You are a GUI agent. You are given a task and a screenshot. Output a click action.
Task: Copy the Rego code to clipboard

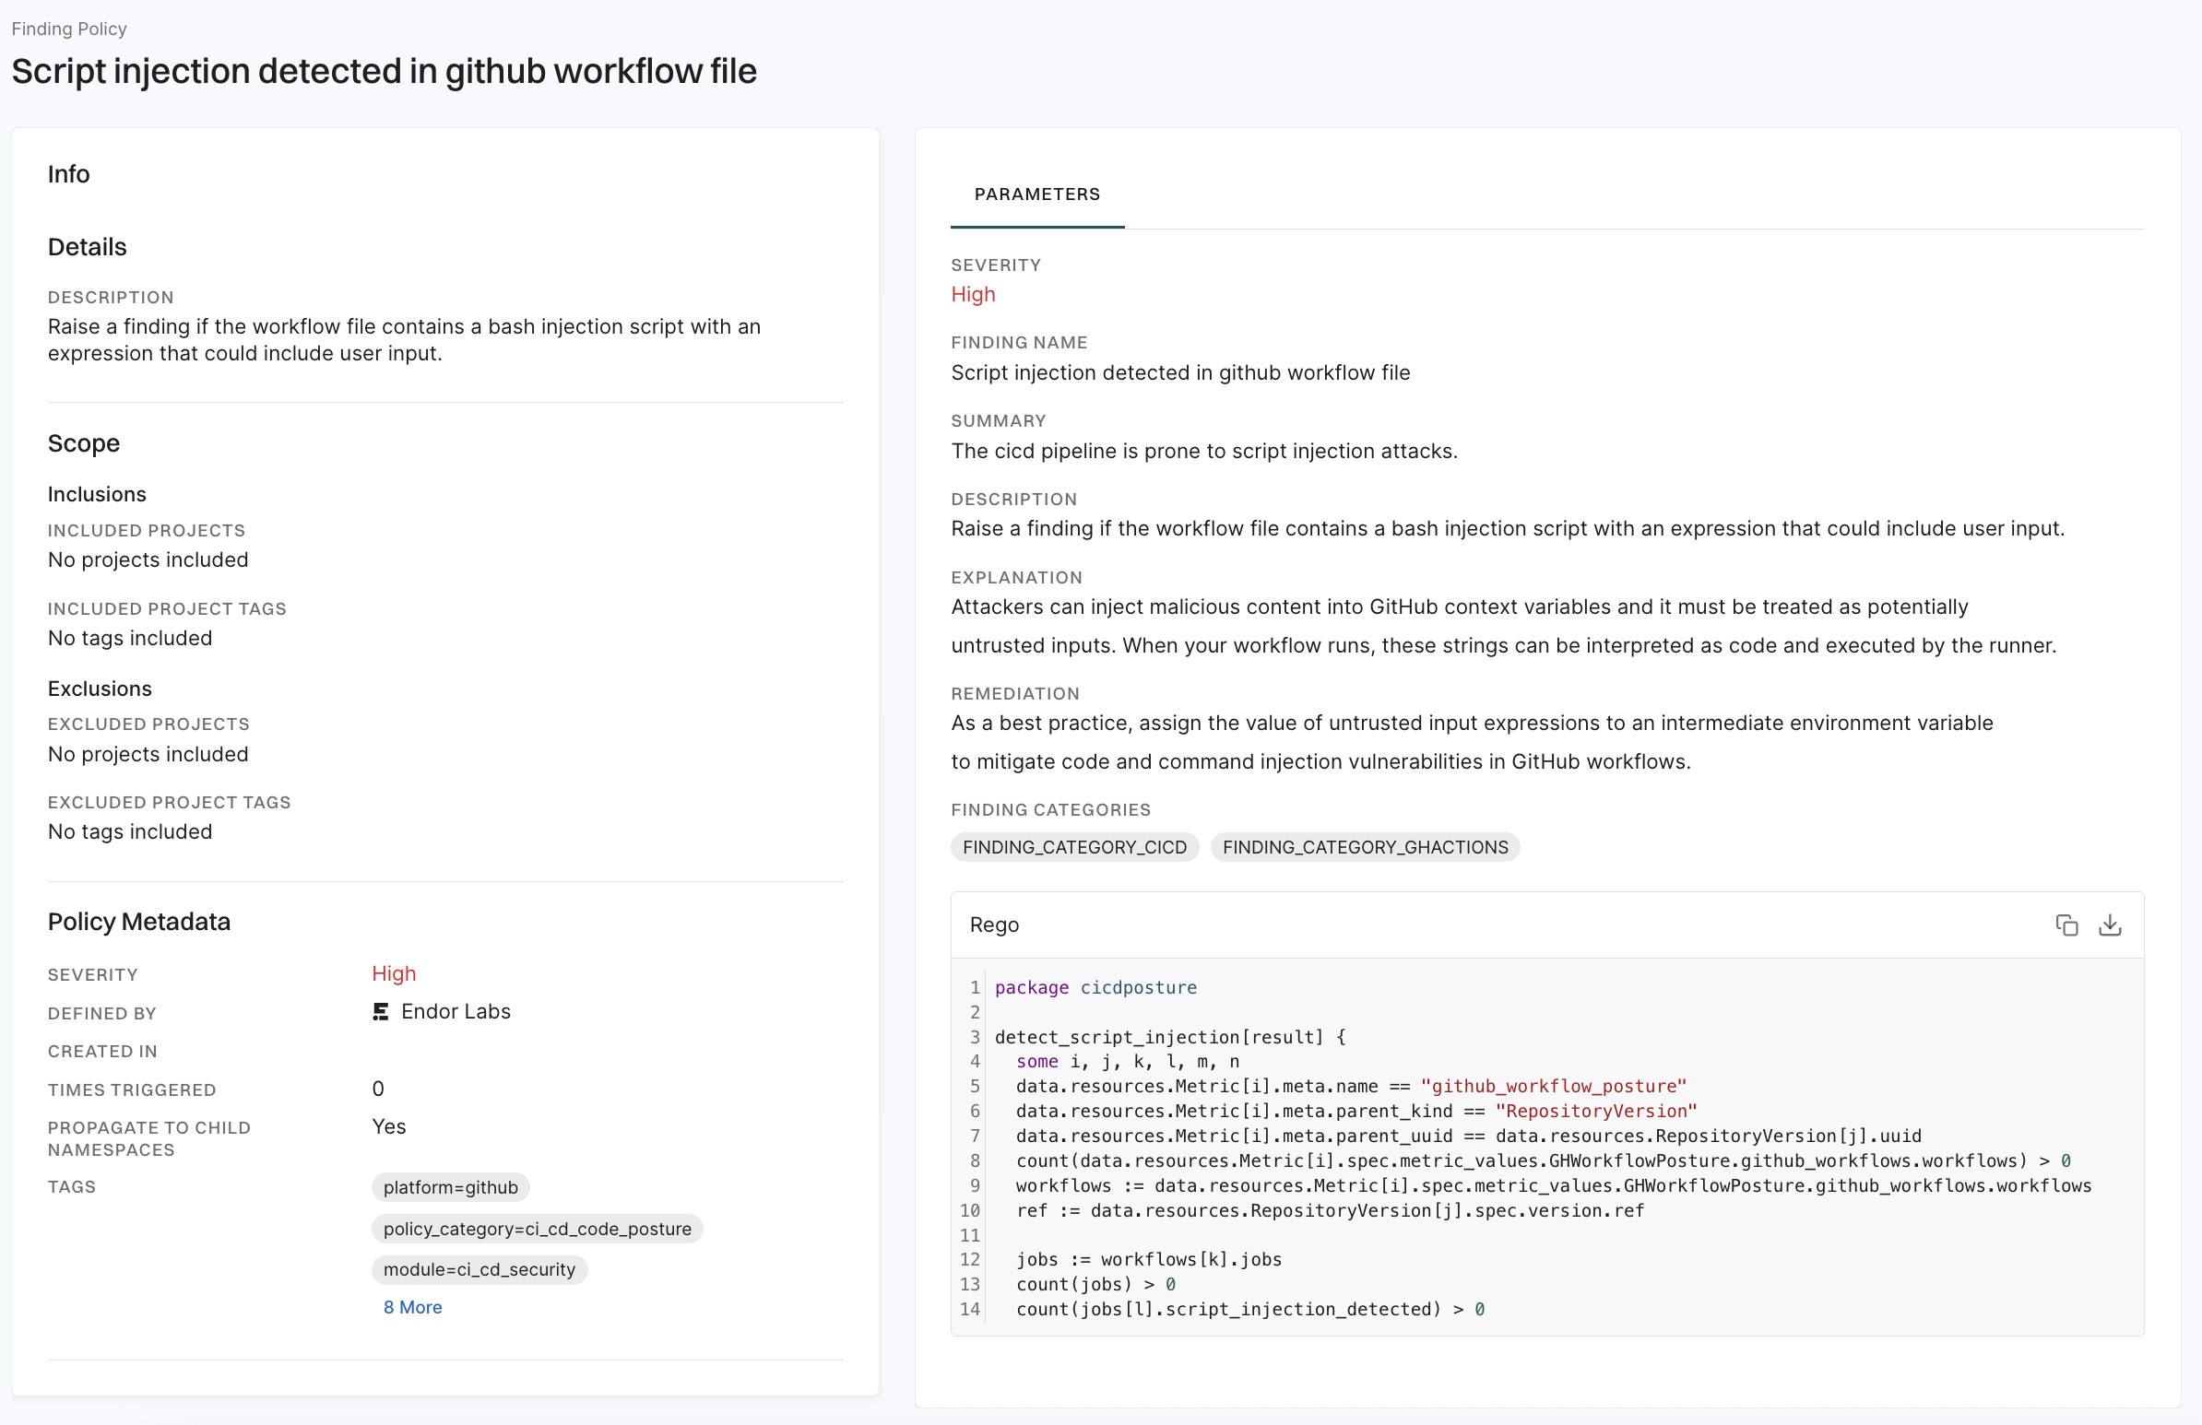(2066, 924)
